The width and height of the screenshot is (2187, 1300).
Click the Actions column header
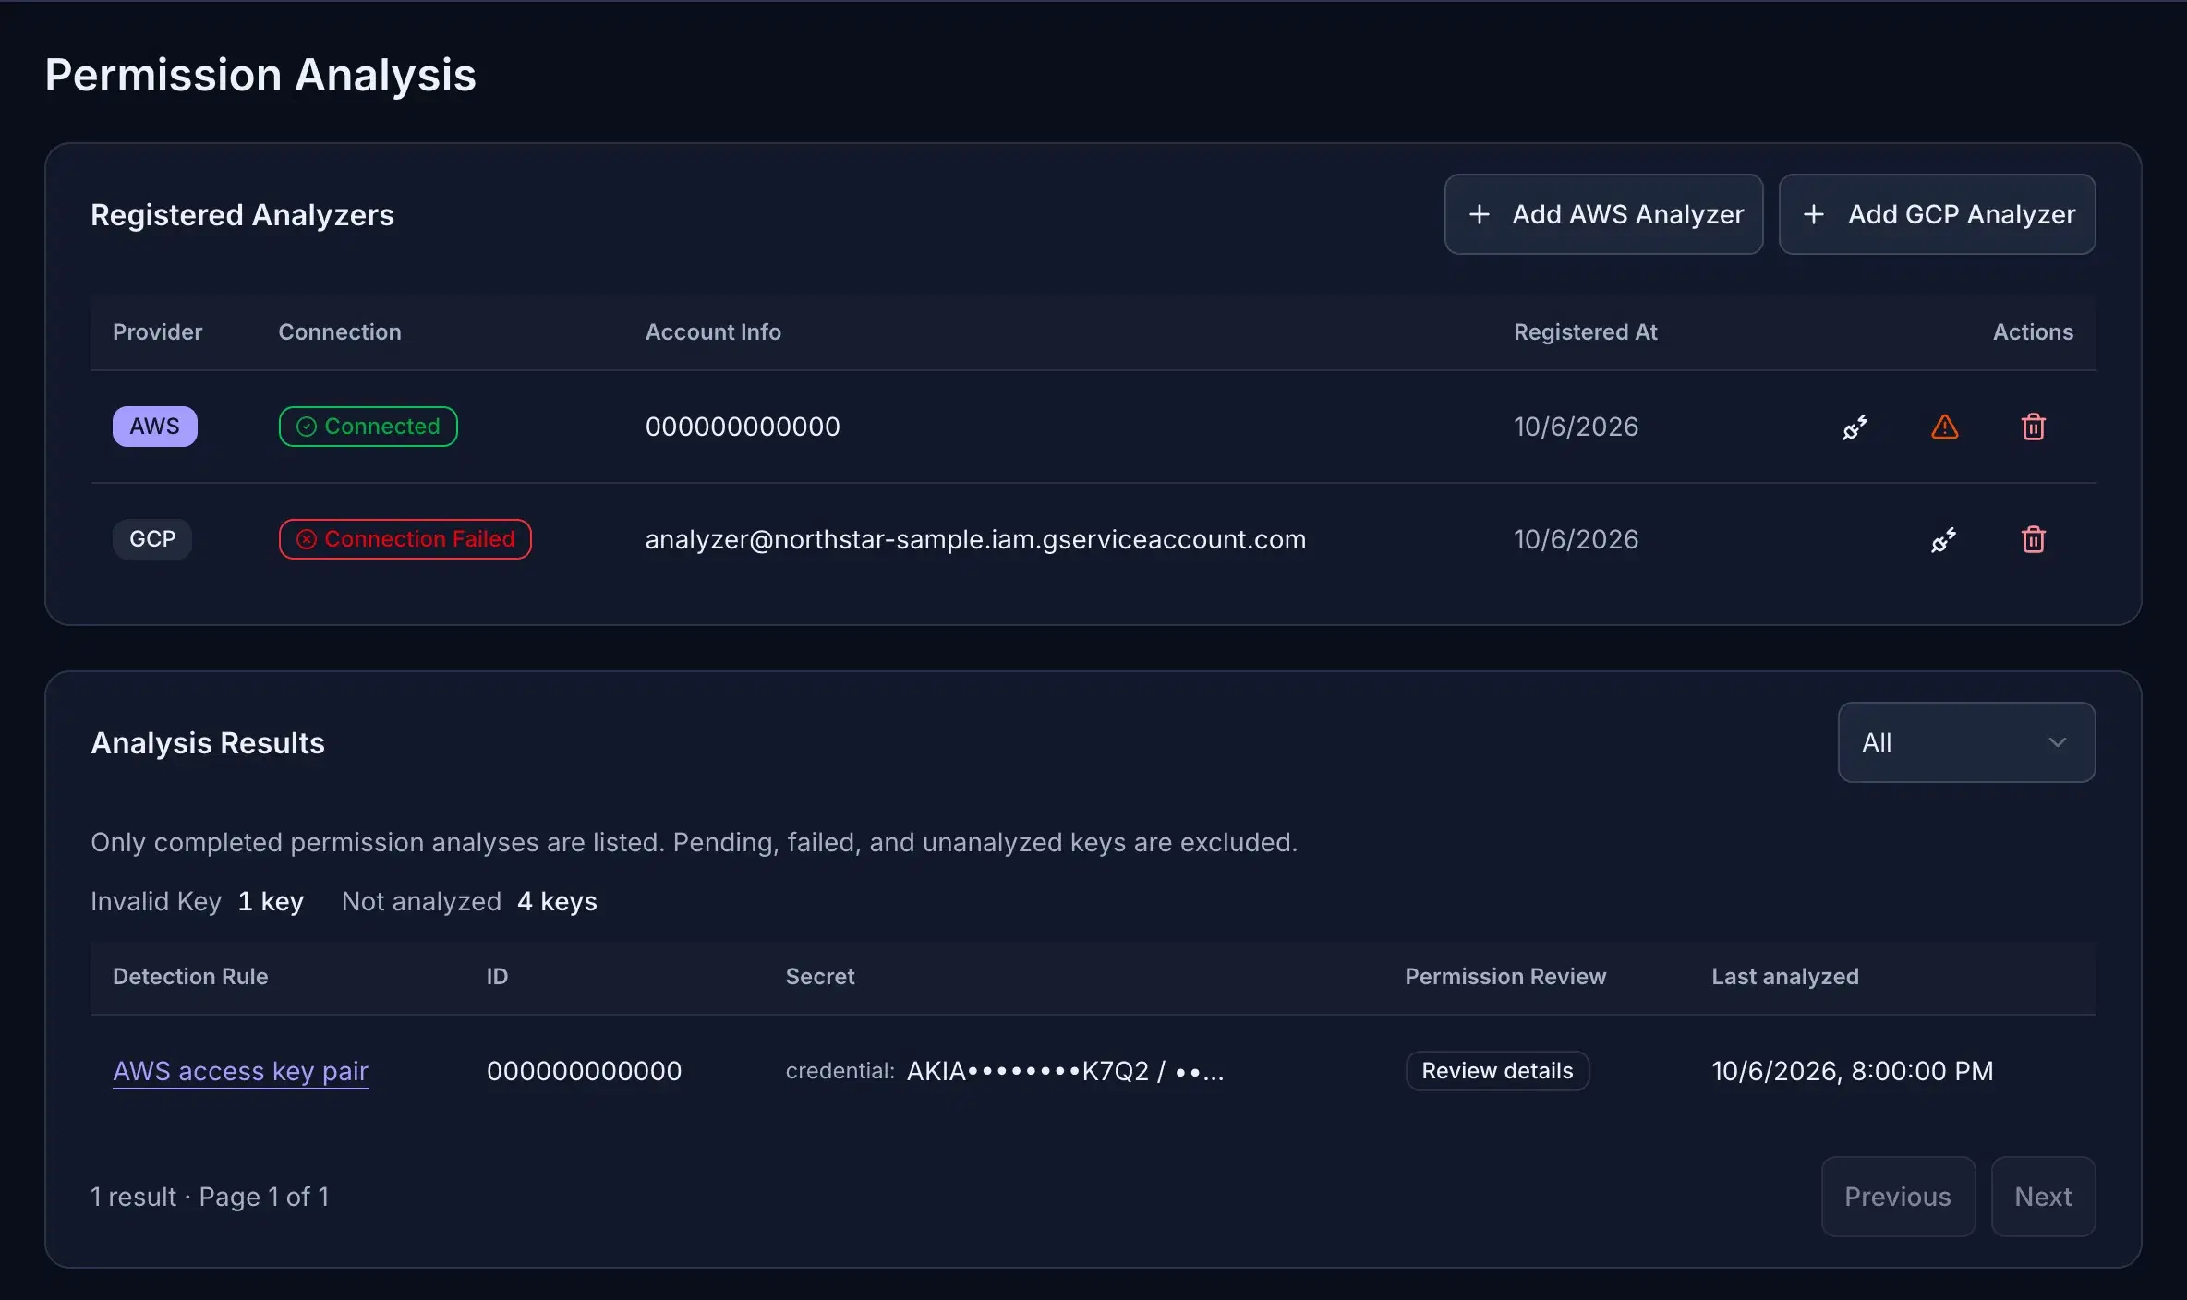click(x=2033, y=332)
